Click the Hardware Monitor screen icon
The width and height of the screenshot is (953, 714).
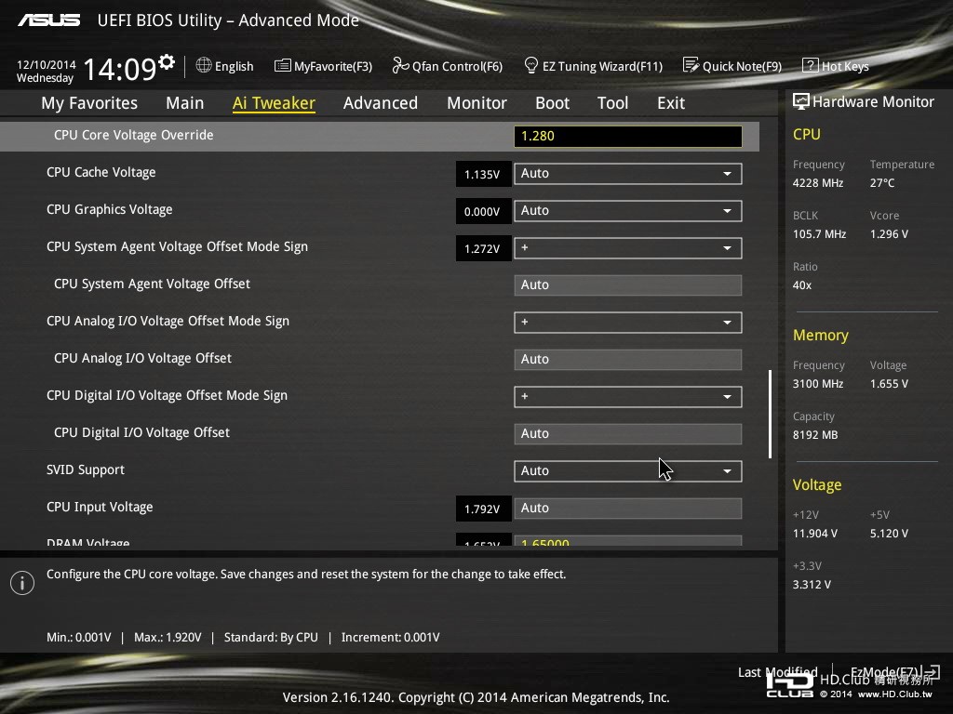(x=801, y=101)
